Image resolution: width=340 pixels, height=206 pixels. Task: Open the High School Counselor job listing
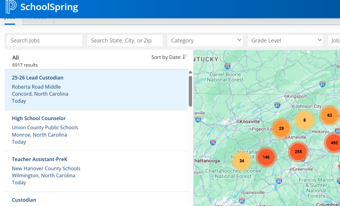click(39, 119)
